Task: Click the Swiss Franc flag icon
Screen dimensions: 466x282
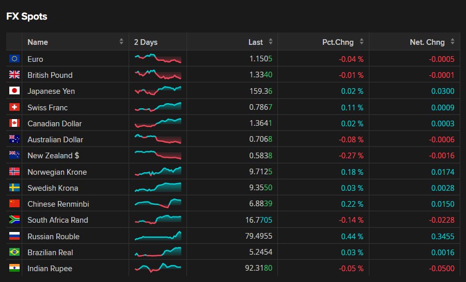Action: pos(14,107)
